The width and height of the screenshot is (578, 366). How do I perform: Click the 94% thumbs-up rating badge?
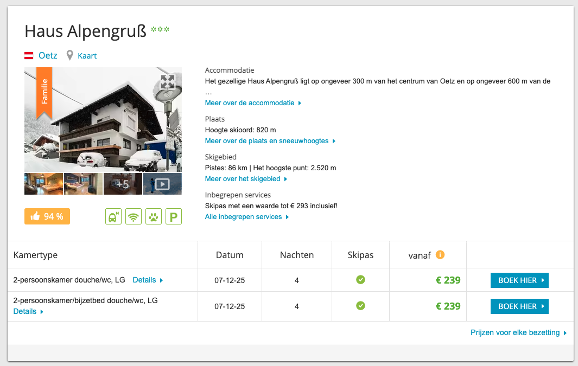47,216
